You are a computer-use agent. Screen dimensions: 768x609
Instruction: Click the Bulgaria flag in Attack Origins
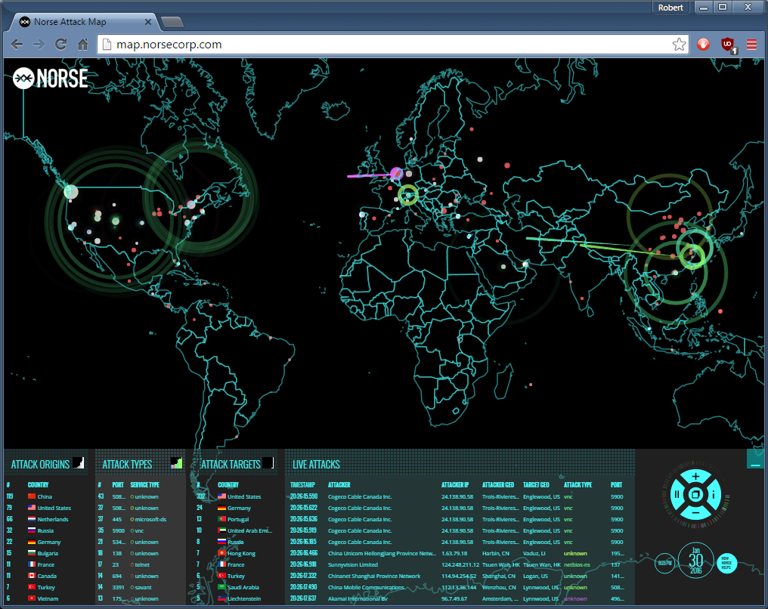click(32, 552)
